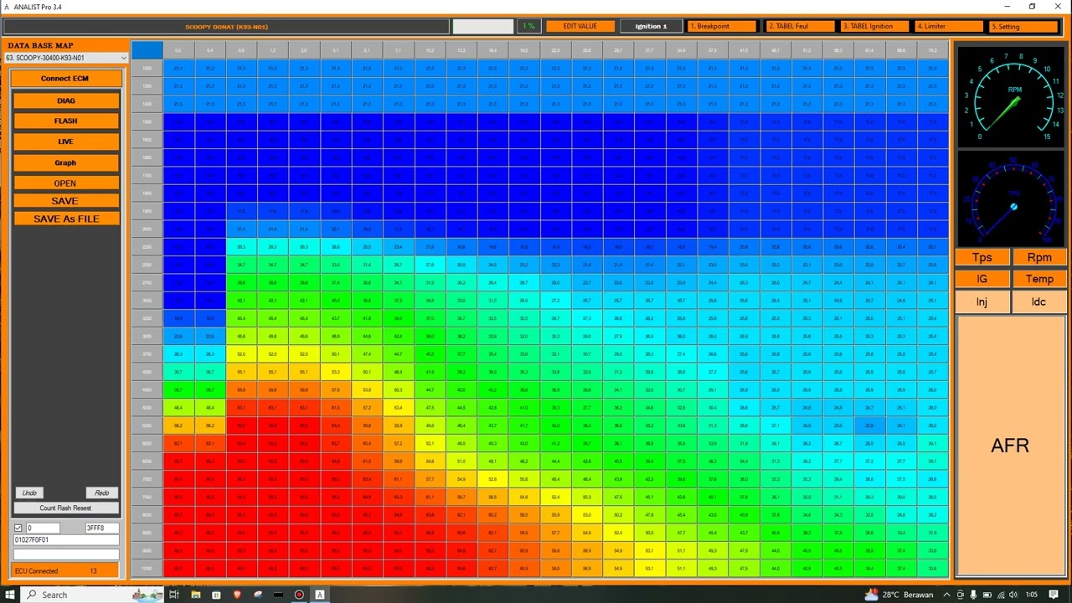1072x603 pixels.
Task: Click Count Flash Reset button
Action: [66, 508]
